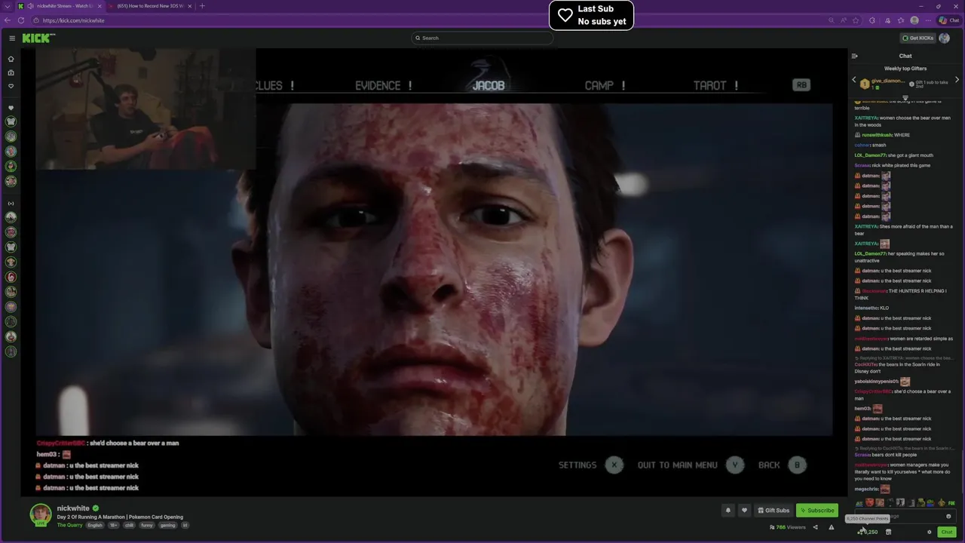The width and height of the screenshot is (965, 543).
Task: Expand the sidebar recommended channels toggle
Action: [x=11, y=204]
